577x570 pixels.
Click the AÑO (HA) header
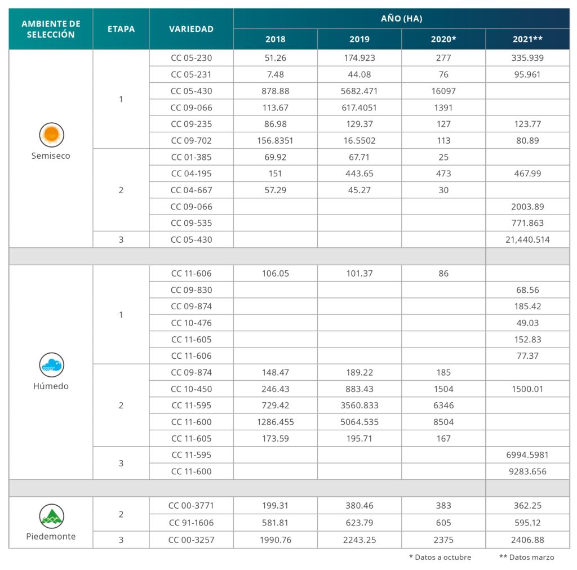(401, 19)
